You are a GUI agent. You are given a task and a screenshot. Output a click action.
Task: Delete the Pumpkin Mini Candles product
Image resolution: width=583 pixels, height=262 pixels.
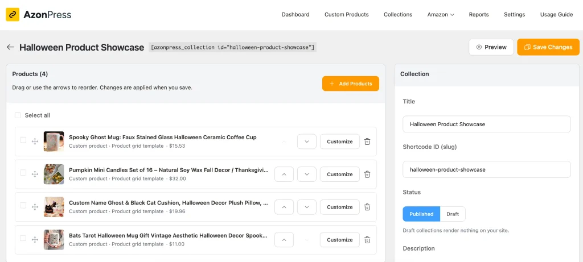[367, 174]
